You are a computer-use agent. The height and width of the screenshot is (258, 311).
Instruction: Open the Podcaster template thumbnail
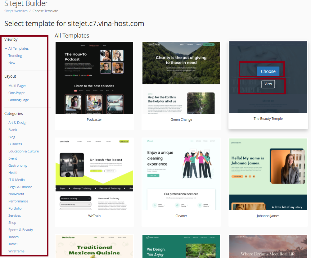coord(94,78)
